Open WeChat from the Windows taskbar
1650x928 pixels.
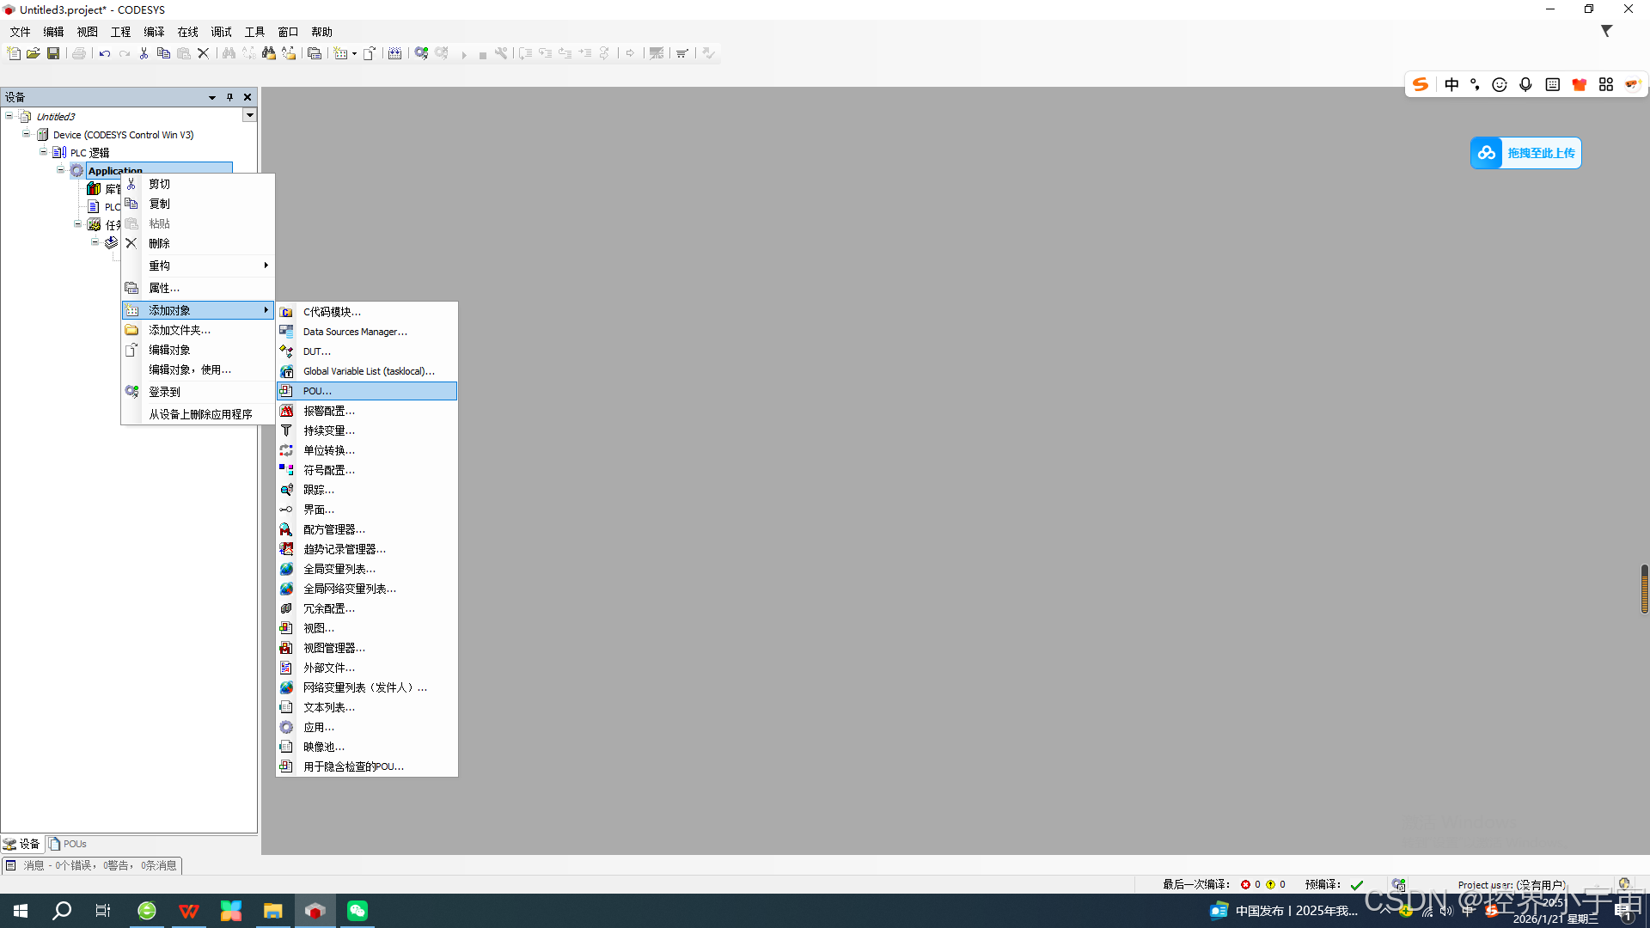(x=357, y=911)
